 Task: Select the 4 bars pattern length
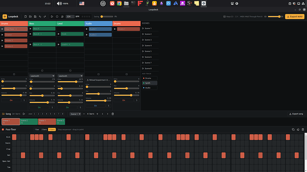click(52, 129)
